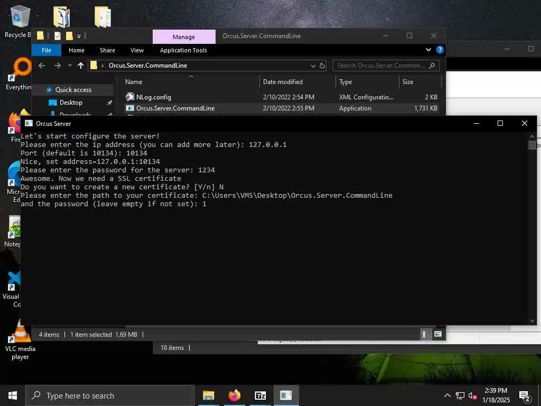Open Firefox from the taskbar

click(234, 395)
